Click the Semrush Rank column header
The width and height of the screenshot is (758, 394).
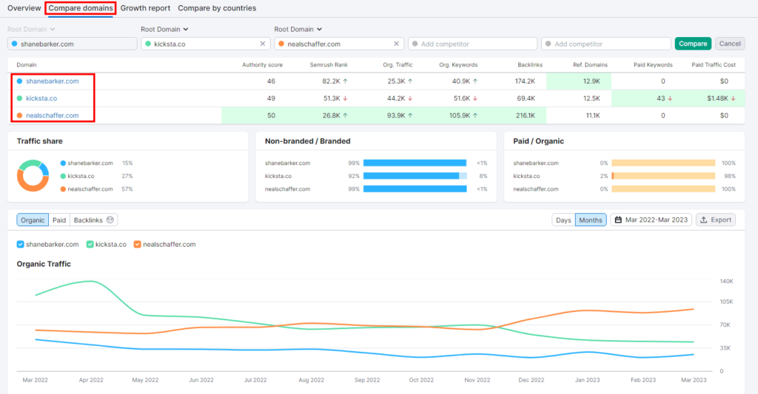click(329, 65)
